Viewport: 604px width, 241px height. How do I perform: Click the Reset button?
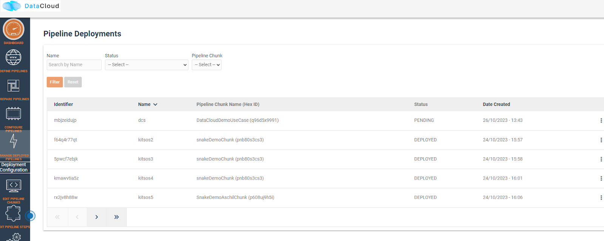tap(73, 82)
